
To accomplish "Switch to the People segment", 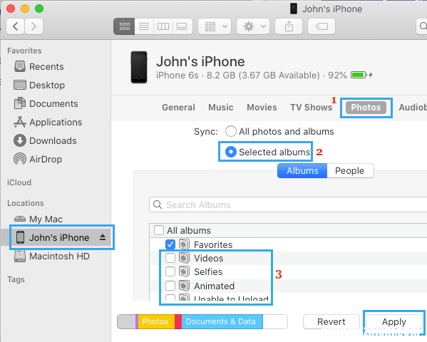I will point(350,171).
